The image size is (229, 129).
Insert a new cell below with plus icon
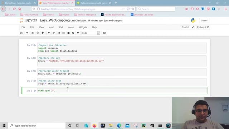(27, 33)
